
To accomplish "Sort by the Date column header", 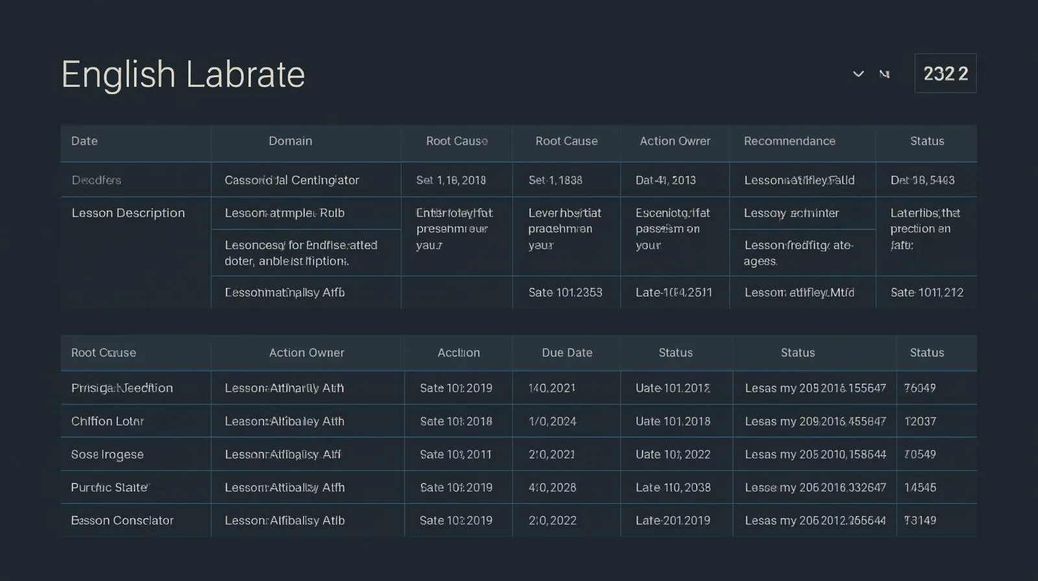I will pos(84,141).
